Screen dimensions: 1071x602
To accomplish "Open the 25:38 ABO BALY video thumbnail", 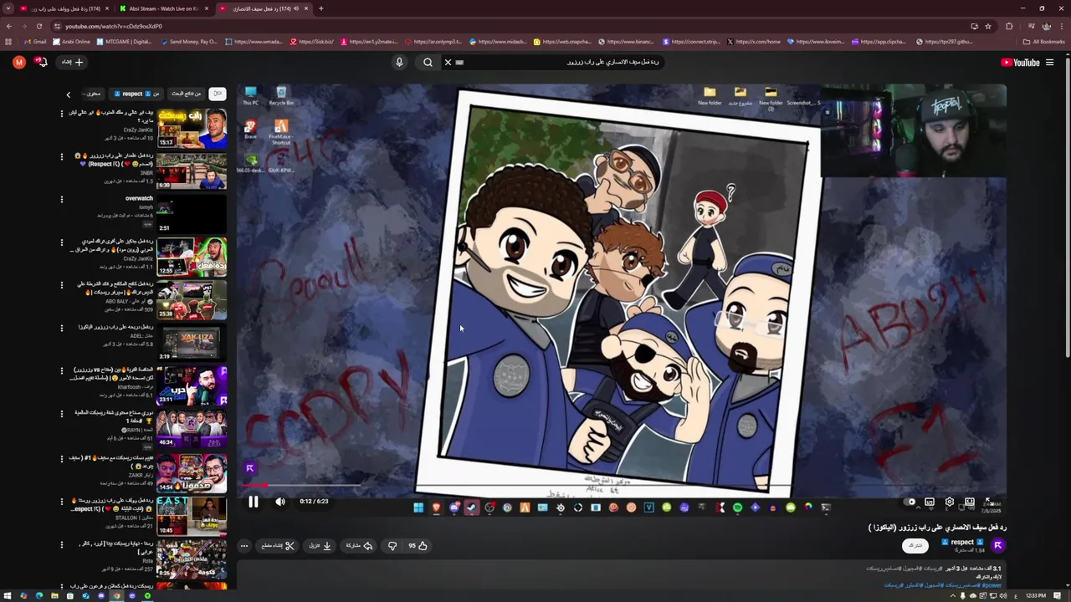I will click(192, 300).
